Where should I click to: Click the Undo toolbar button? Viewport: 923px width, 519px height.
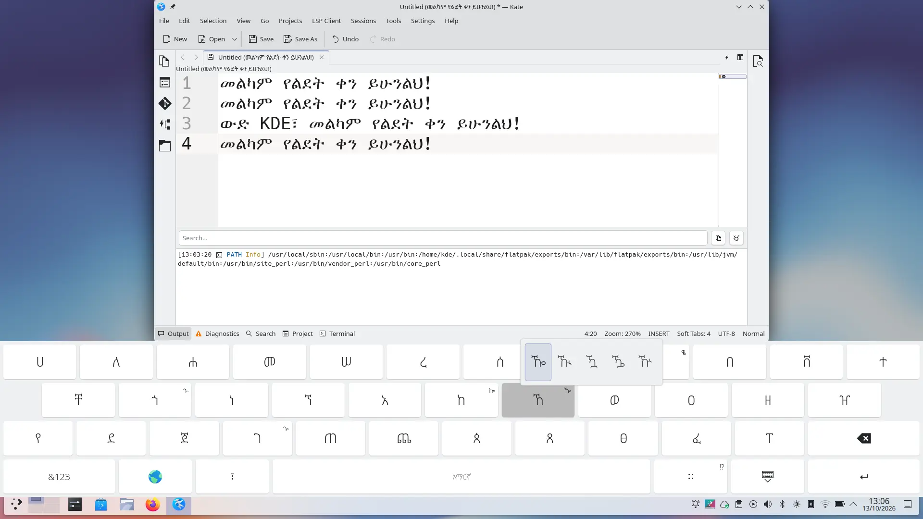coord(345,39)
